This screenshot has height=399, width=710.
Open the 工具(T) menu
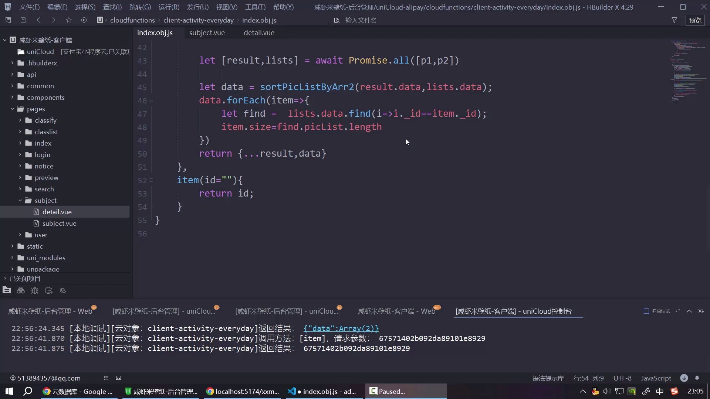[x=255, y=7]
